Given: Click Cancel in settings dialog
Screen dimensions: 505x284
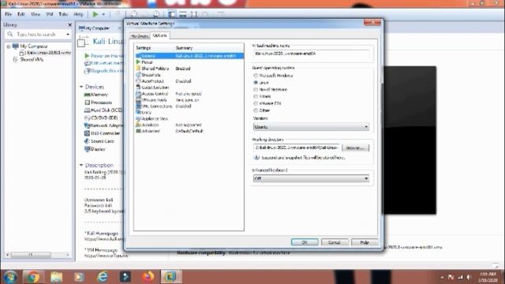Looking at the screenshot, I should [x=335, y=242].
